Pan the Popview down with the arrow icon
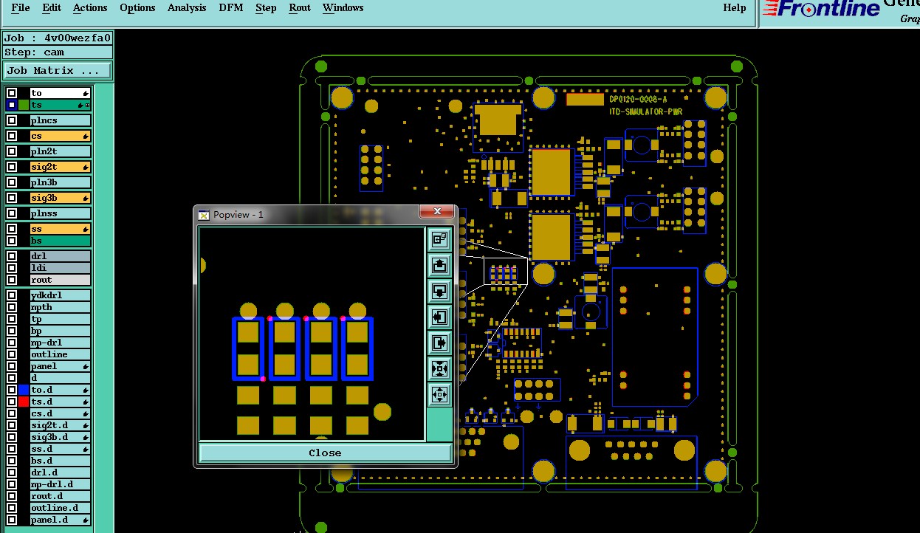This screenshot has height=533, width=920. [439, 291]
